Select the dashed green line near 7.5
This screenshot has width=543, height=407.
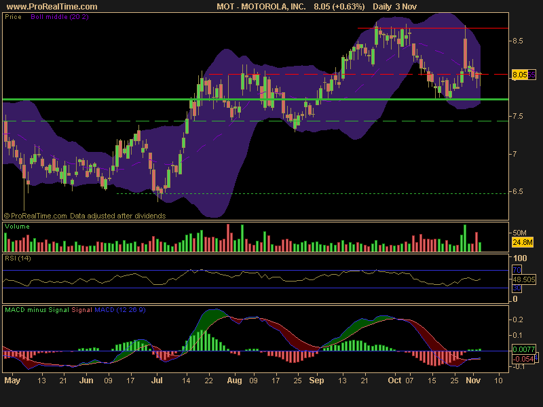[x=256, y=121]
